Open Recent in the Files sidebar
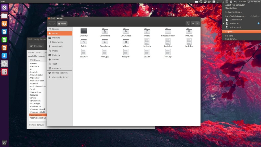 coord(60,29)
